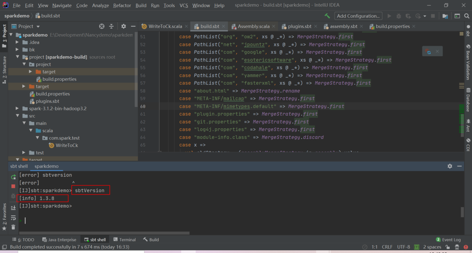
Task: Open the 6: TODO tool window
Action: (x=24, y=240)
